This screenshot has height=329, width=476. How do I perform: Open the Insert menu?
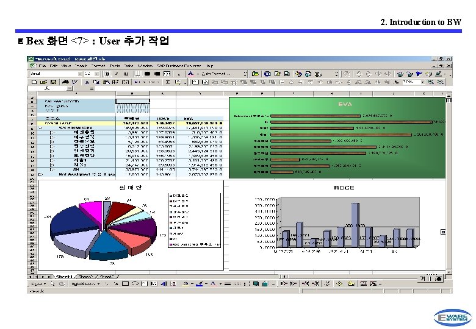pyautogui.click(x=81, y=66)
